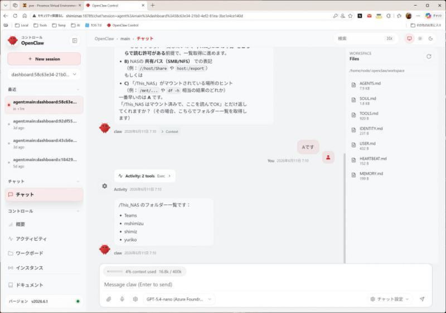The width and height of the screenshot is (446, 313).
Task: Open TOOLS.md file
Action: [x=390, y=116]
